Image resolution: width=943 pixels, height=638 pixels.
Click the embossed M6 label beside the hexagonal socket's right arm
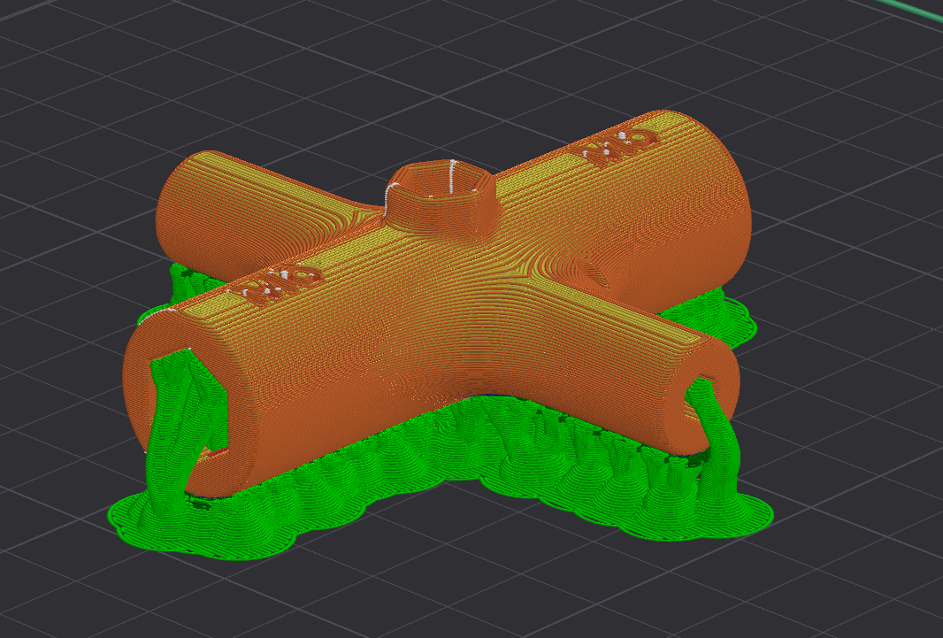(621, 146)
